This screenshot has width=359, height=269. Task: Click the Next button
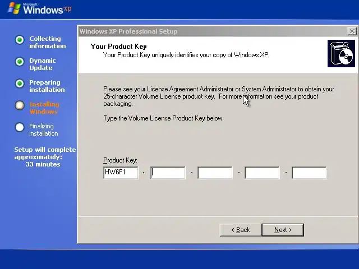pyautogui.click(x=283, y=230)
